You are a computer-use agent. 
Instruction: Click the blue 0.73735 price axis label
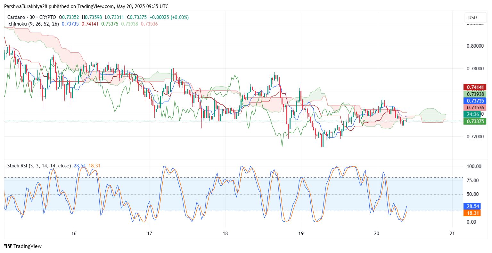pos(475,101)
